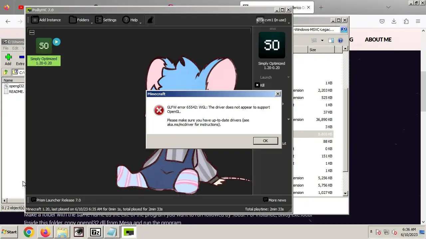Click Add Instance in PollyMC toolbar
Screen dimensions: 426x239
(46, 20)
